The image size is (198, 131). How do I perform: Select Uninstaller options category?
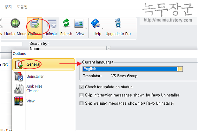click(x=35, y=77)
